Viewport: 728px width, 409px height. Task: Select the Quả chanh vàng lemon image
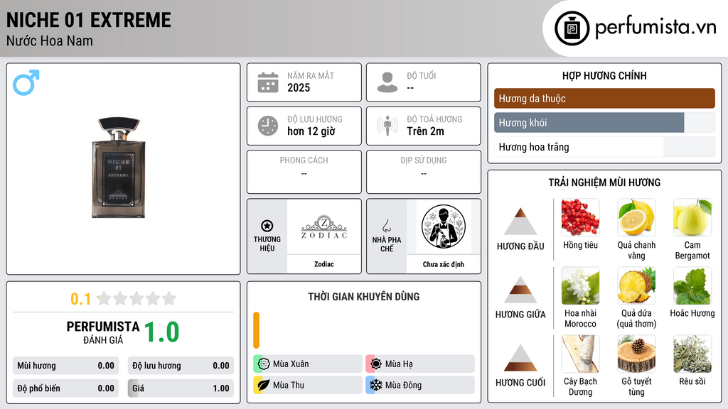[x=636, y=217]
